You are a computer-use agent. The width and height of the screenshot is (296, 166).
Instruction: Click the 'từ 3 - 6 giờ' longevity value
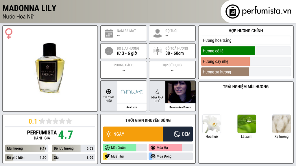(127, 53)
